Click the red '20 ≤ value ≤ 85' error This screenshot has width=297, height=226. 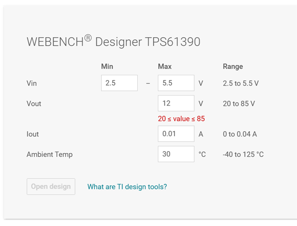coord(181,119)
